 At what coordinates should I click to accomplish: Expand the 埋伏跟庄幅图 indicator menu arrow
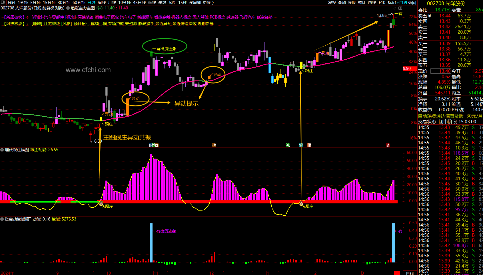point(2,150)
